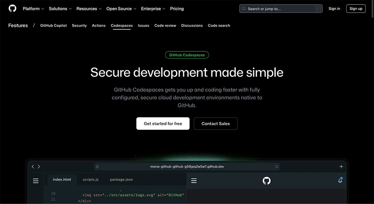Image resolution: width=374 pixels, height=204 pixels.
Task: Open the Code search tab
Action: pyautogui.click(x=219, y=25)
